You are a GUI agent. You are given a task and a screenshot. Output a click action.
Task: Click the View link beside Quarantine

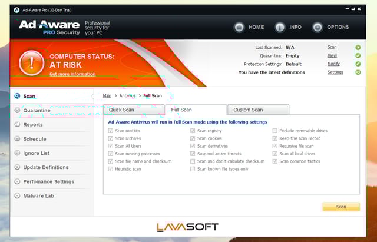coord(332,55)
